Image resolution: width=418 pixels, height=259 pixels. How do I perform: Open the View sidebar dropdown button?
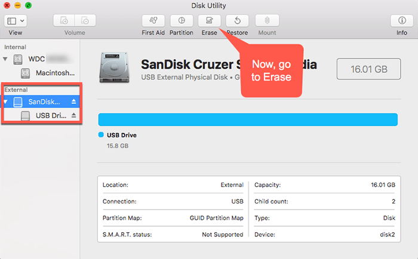pyautogui.click(x=16, y=21)
